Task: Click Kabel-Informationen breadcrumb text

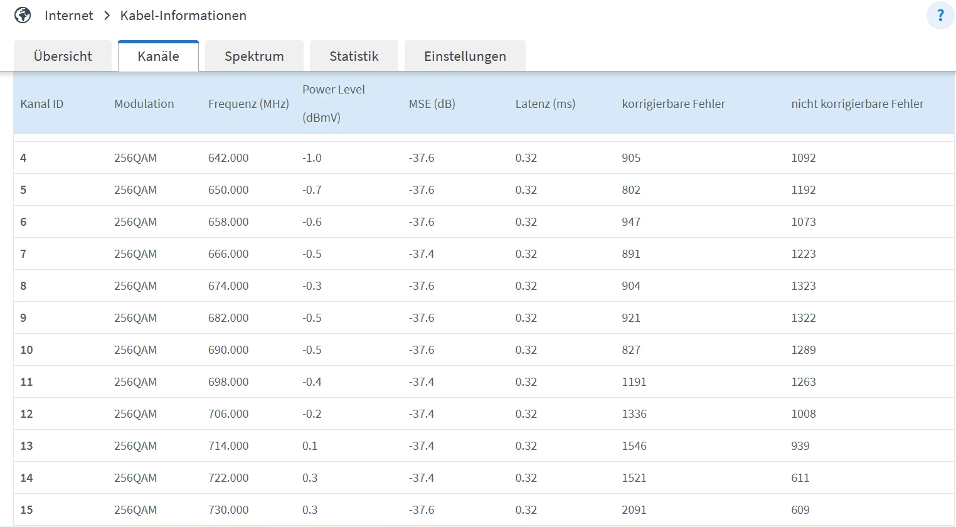Action: [x=183, y=16]
